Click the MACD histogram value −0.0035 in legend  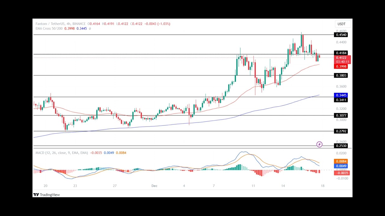tap(96, 153)
